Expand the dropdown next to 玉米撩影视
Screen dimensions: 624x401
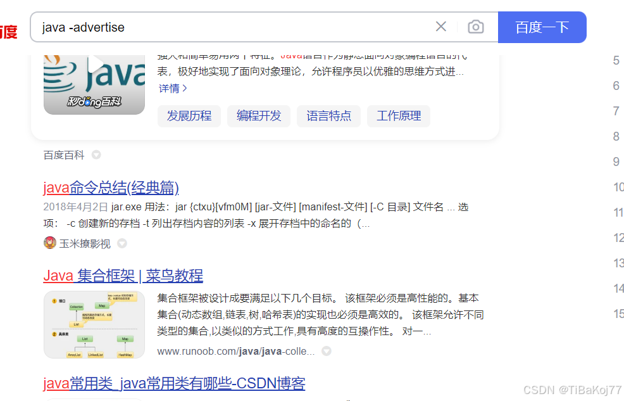click(x=122, y=243)
